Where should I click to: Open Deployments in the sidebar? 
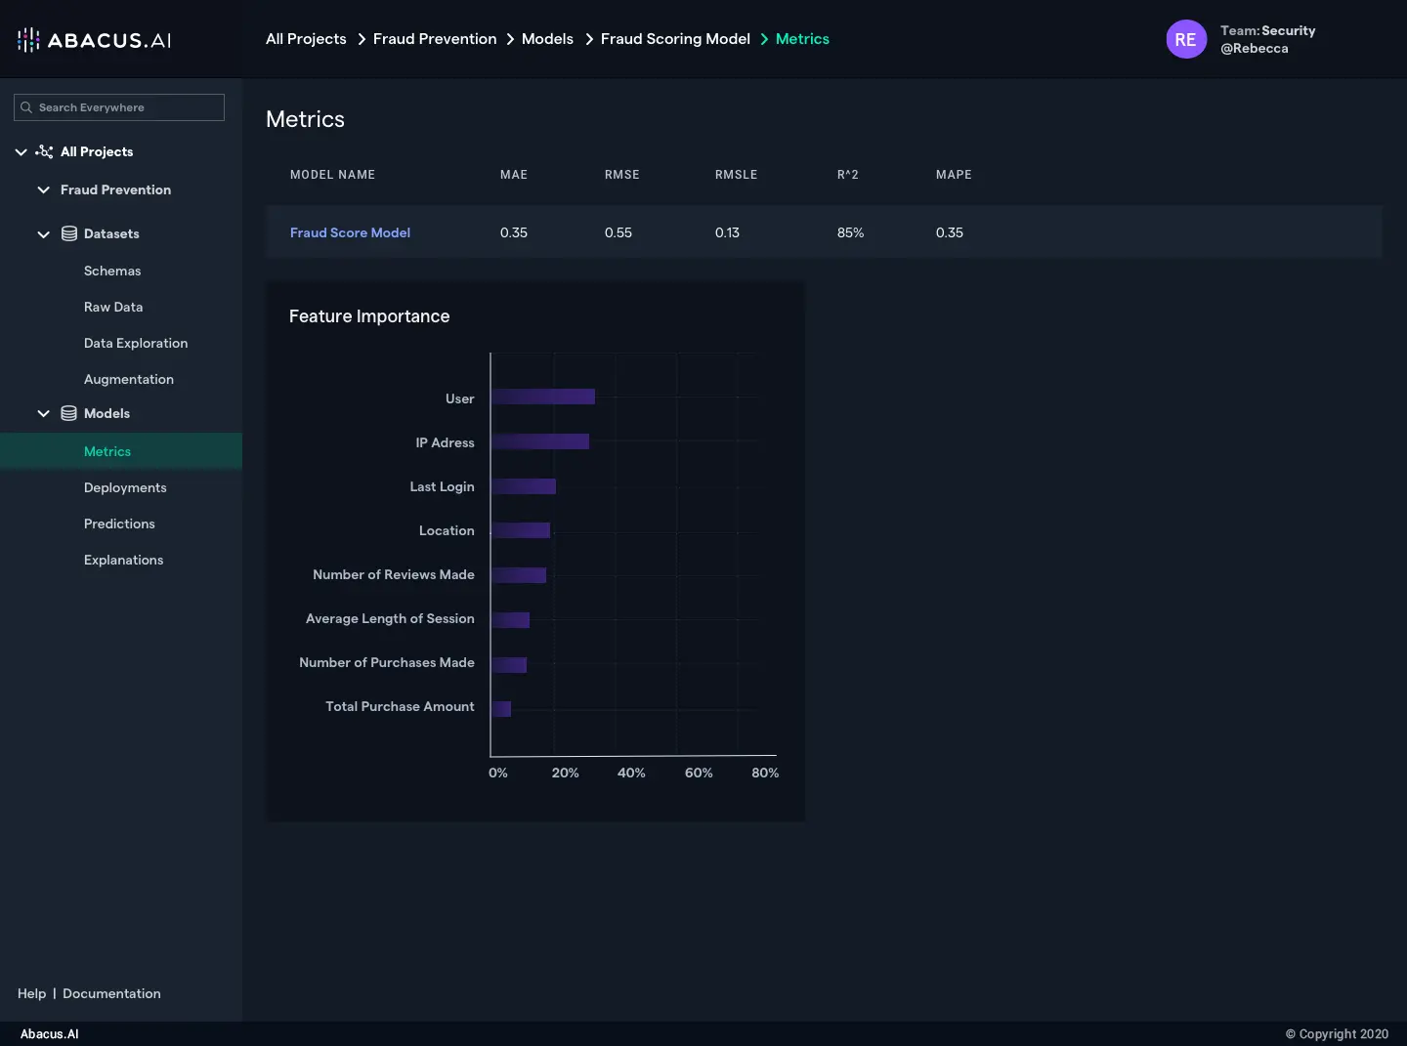pyautogui.click(x=125, y=487)
